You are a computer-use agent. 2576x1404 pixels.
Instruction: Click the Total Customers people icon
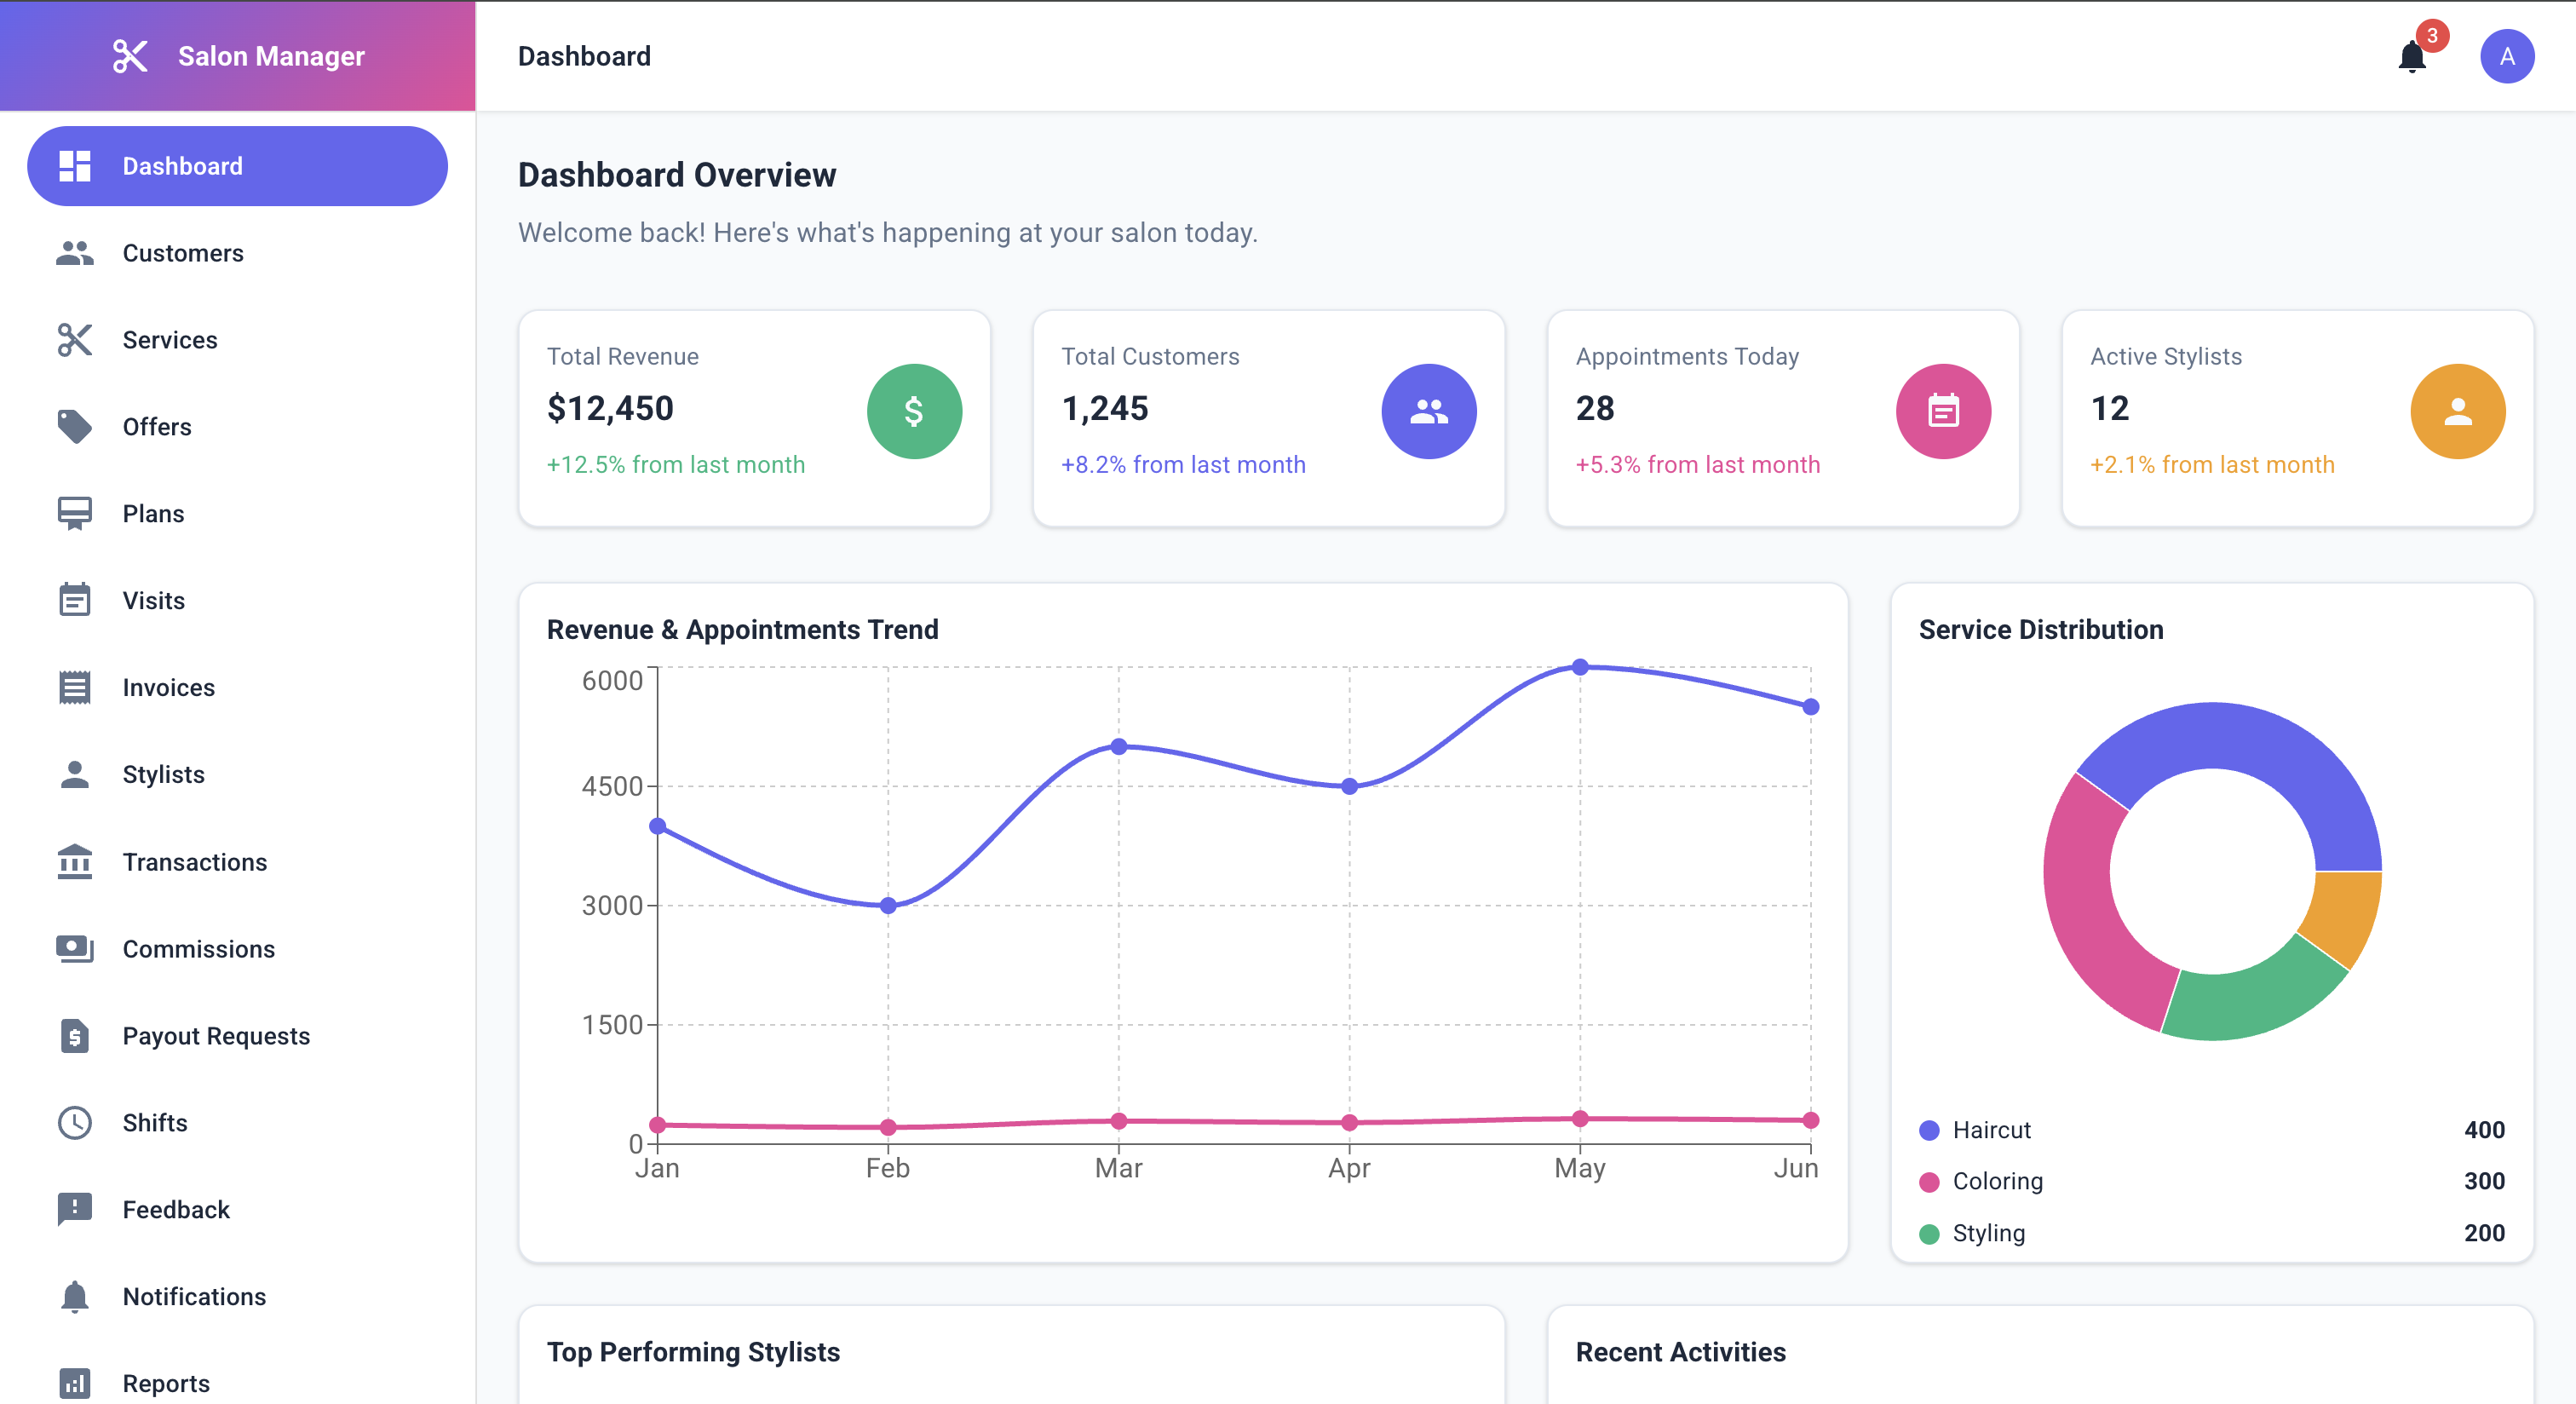click(x=1428, y=411)
